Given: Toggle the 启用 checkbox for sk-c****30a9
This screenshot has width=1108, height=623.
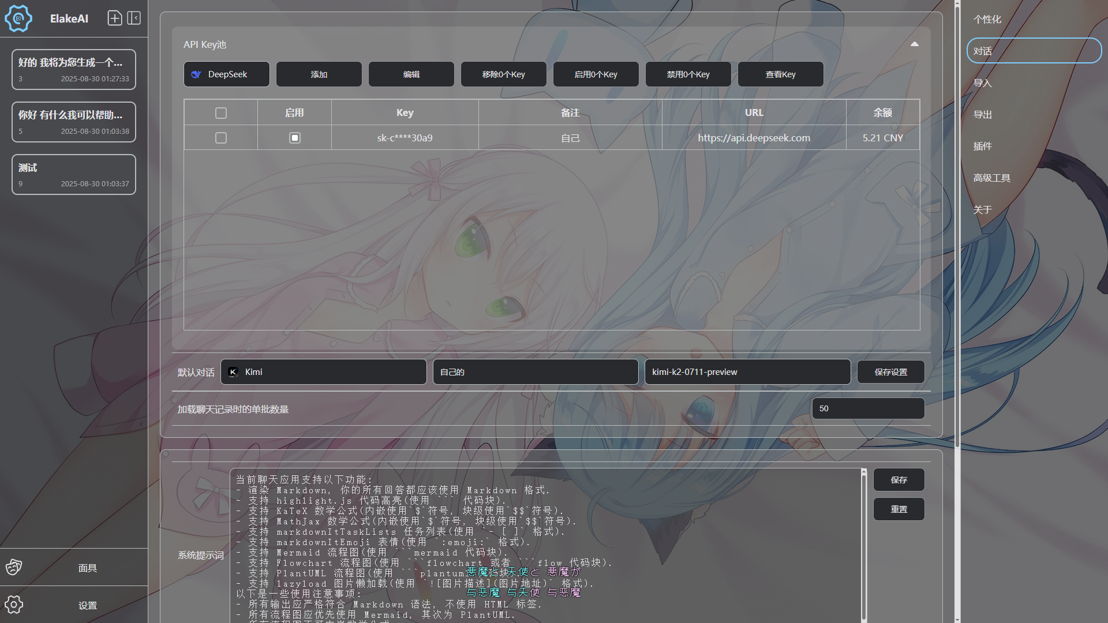Looking at the screenshot, I should point(295,138).
